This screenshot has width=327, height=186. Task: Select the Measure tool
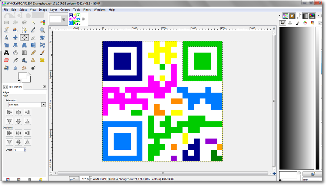point(6,38)
